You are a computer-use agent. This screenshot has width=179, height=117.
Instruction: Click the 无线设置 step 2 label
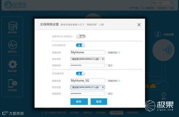[x=168, y=35]
